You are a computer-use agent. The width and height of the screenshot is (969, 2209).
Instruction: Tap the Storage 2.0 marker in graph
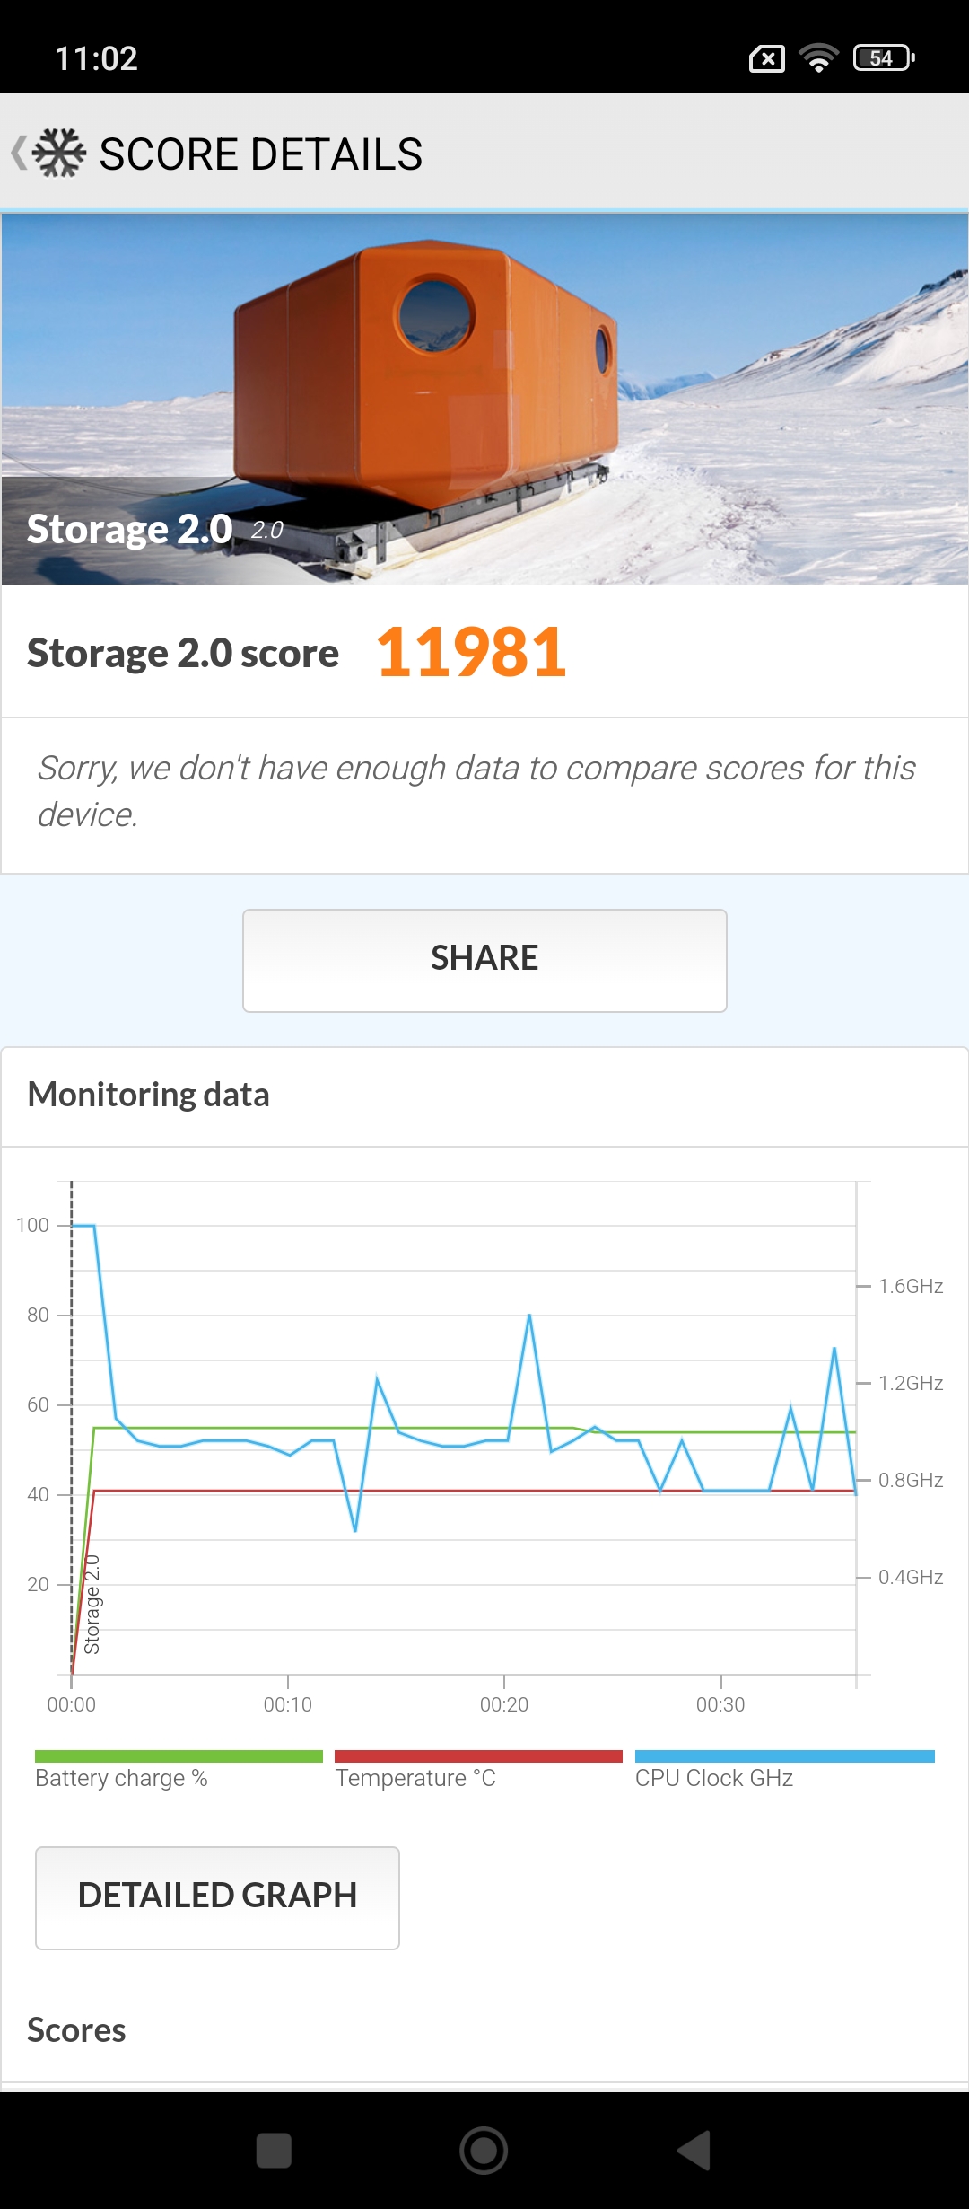click(92, 1605)
